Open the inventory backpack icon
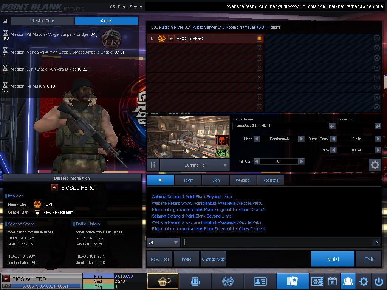The image size is (387, 290). 194,281
